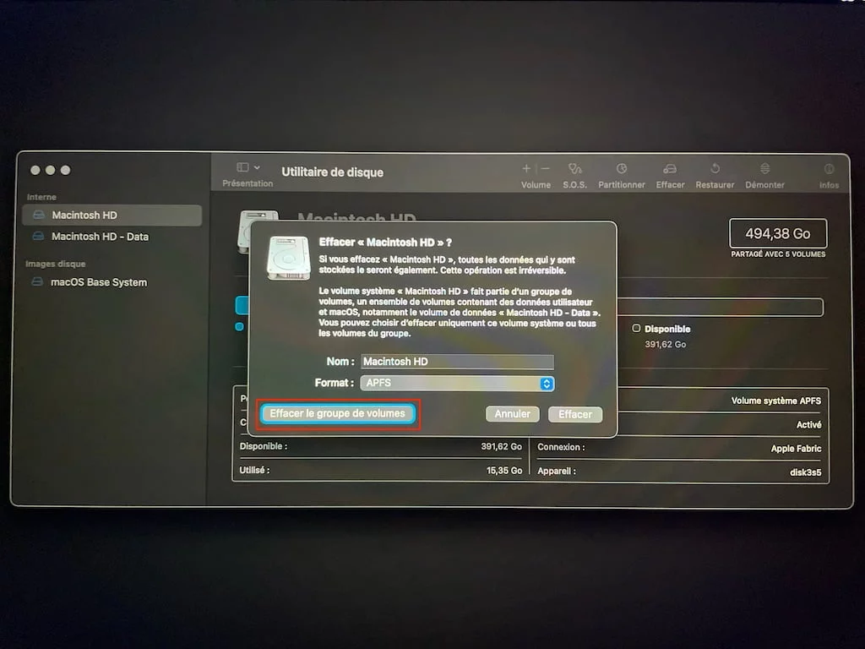Viewport: 865px width, 649px height.
Task: Select Macintosh HD - Data volume
Action: 112,237
